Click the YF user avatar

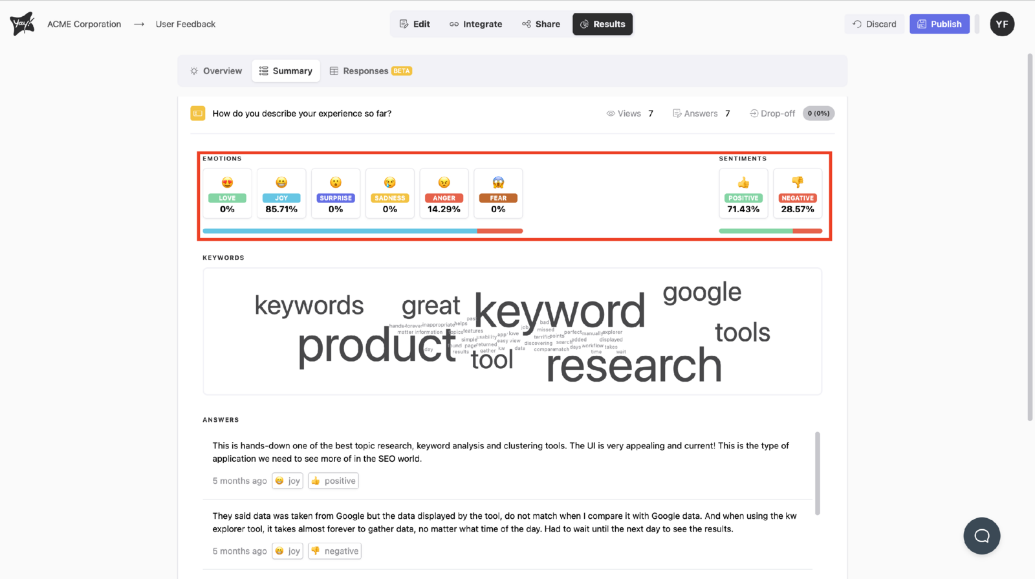point(1001,24)
